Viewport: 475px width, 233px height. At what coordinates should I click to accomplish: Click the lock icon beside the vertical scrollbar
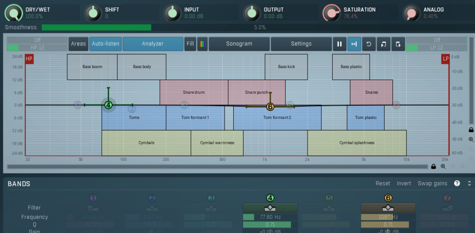pyautogui.click(x=471, y=130)
